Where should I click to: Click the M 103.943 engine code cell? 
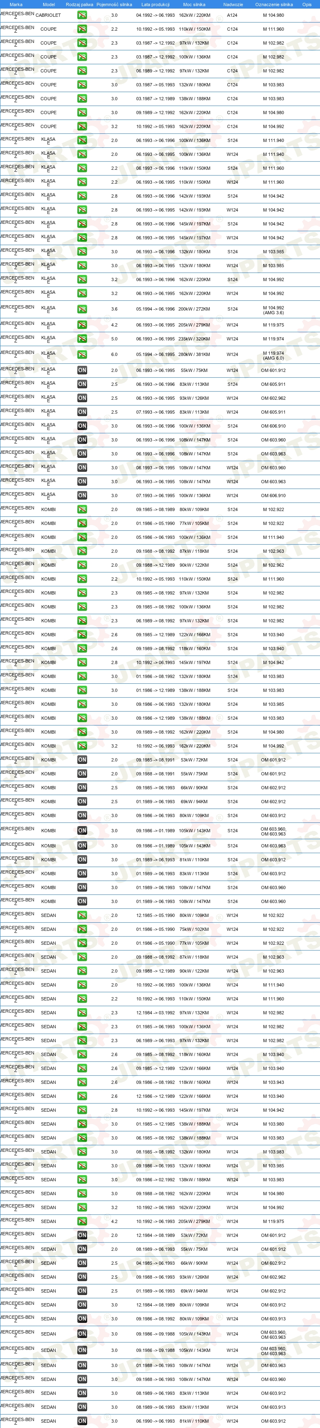[273, 1082]
